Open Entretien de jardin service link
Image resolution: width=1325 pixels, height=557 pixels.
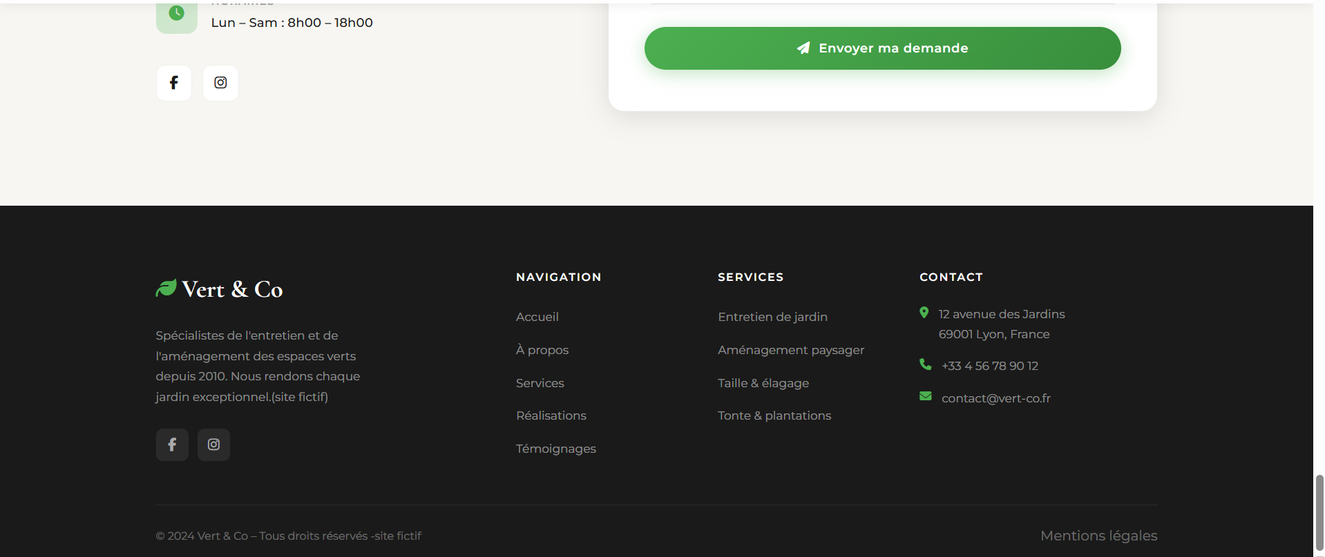tap(773, 317)
